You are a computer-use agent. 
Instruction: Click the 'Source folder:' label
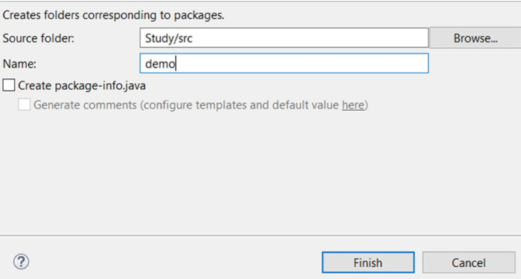coord(38,39)
